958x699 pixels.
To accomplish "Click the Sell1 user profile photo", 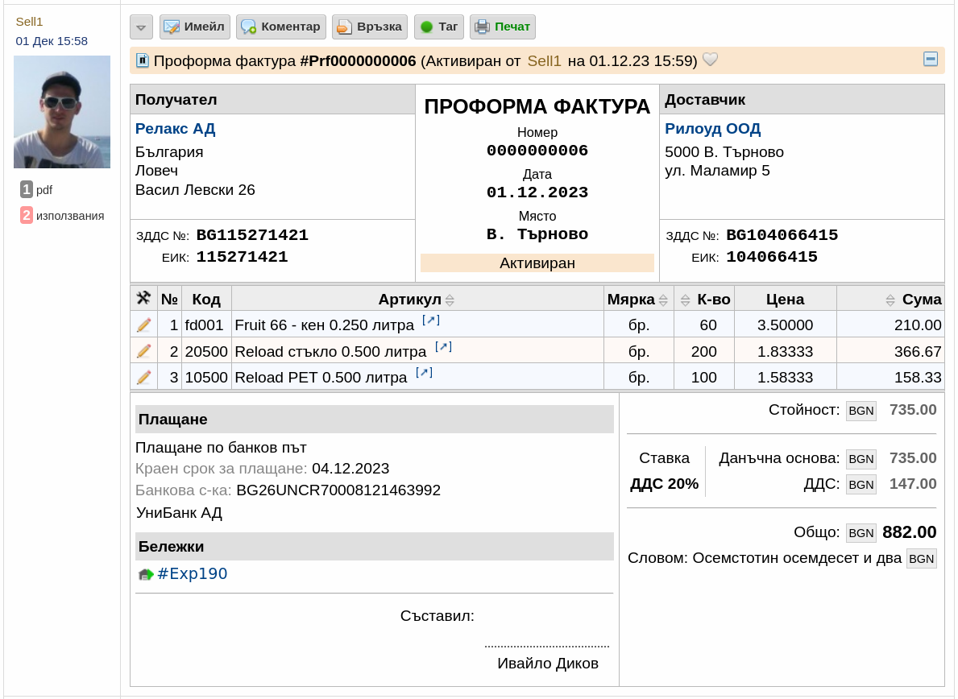I will (x=62, y=112).
